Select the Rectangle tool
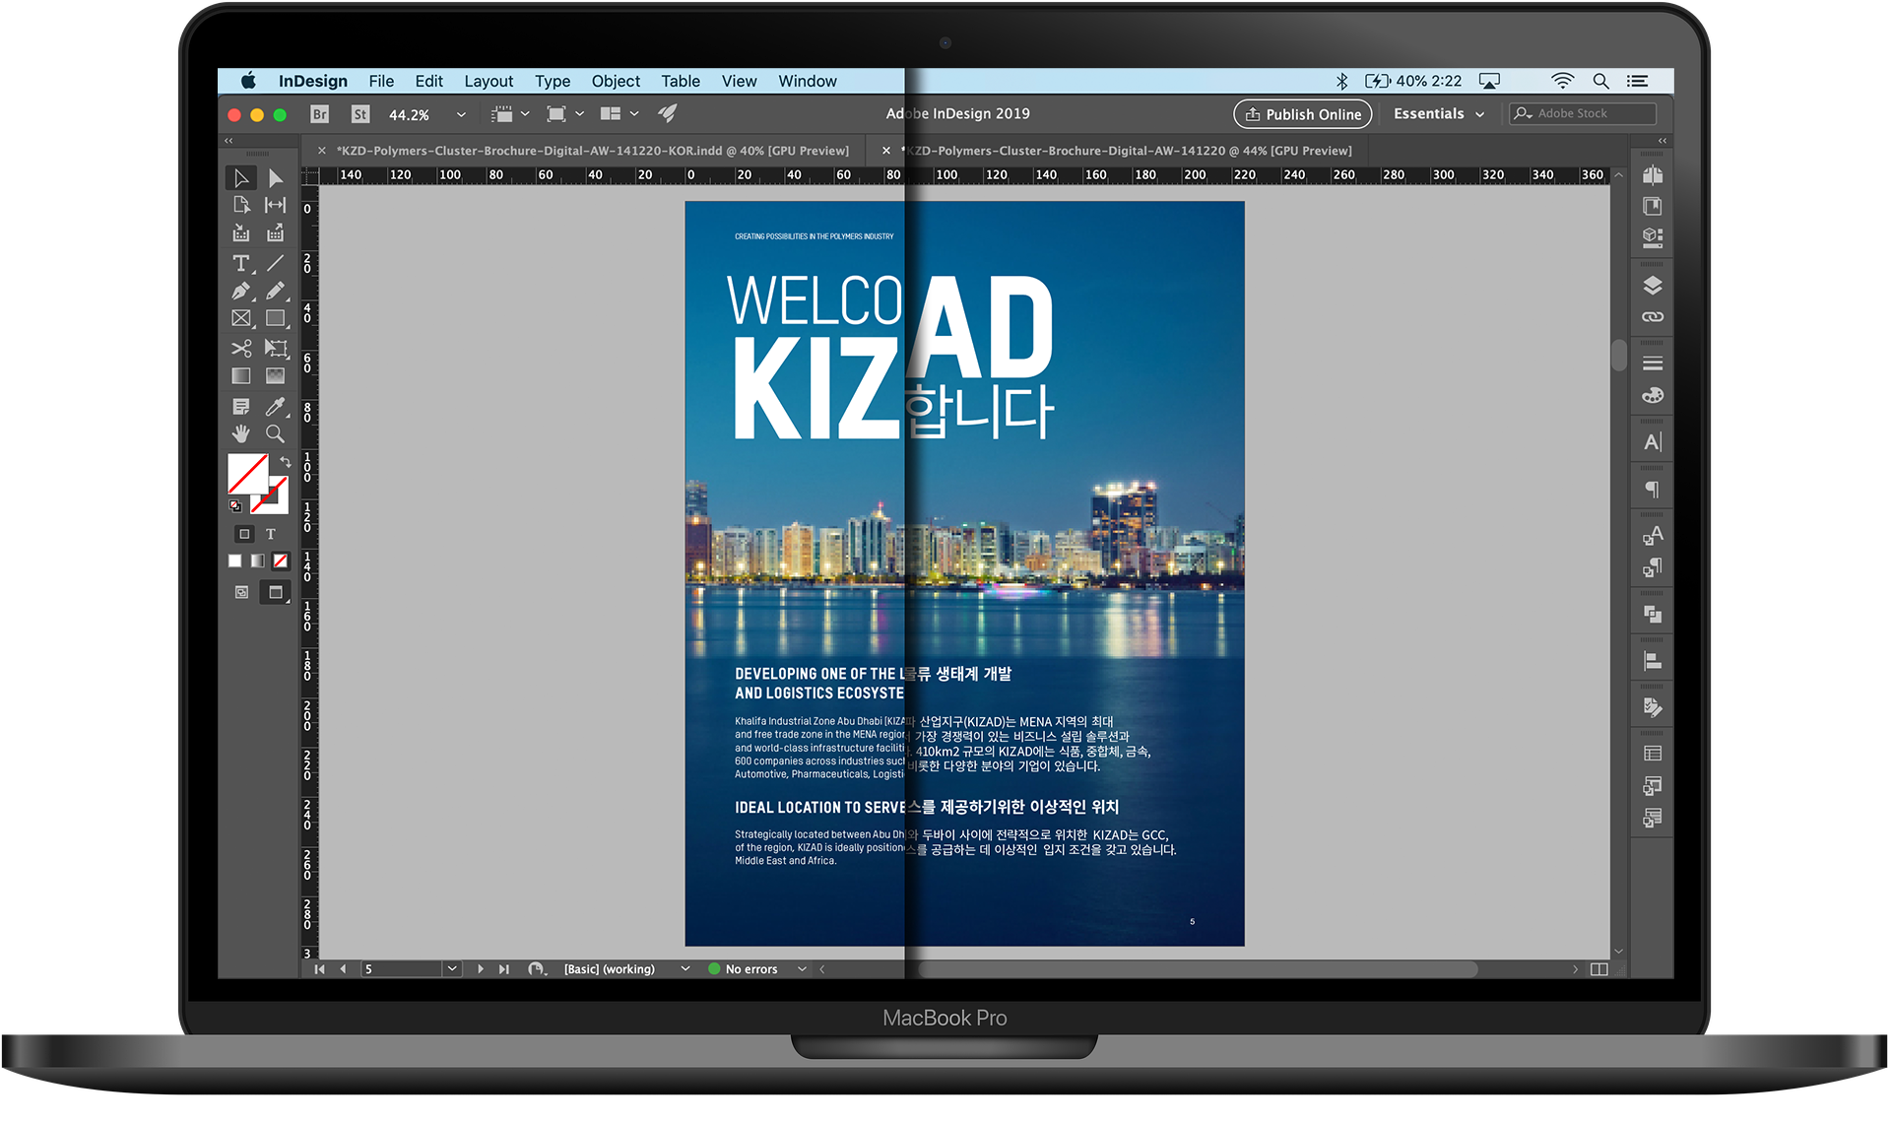The image size is (1891, 1123). [276, 318]
